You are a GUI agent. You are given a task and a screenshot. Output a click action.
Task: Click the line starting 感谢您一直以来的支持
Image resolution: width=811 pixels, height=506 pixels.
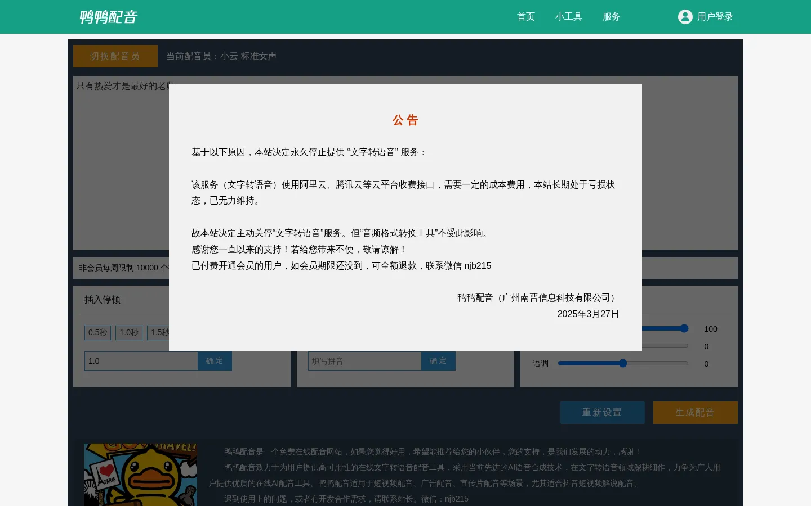click(x=300, y=250)
